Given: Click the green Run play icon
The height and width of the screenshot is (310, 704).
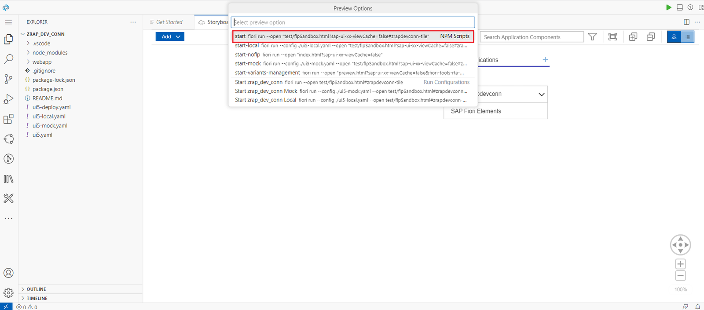Looking at the screenshot, I should point(668,7).
